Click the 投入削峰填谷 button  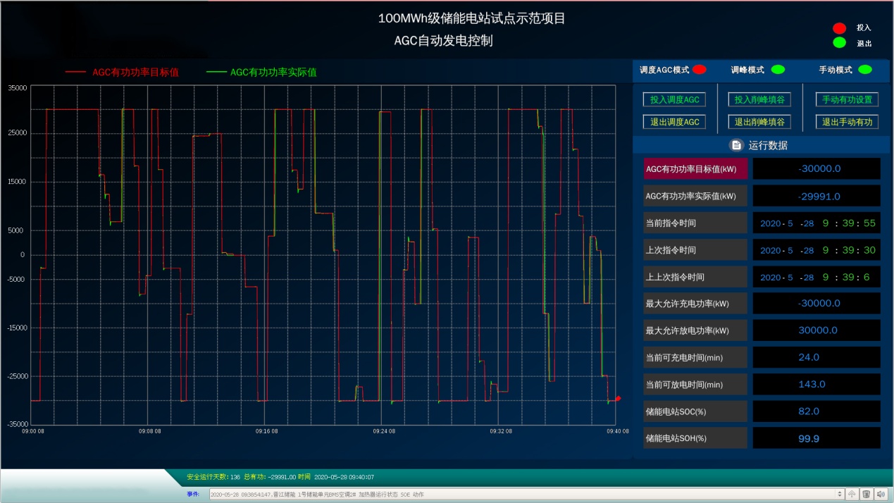tap(759, 100)
